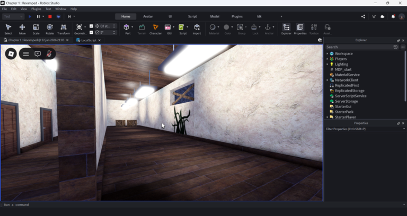The height and width of the screenshot is (216, 407).
Task: Expand the Lighting tree node
Action: [328, 64]
